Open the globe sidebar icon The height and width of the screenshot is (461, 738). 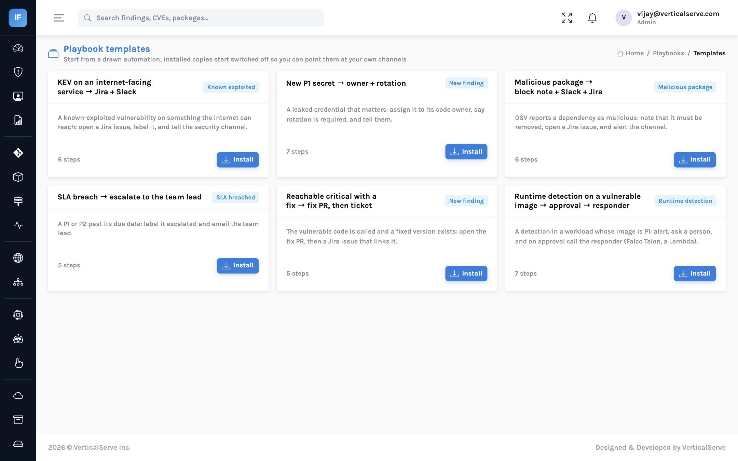click(x=18, y=258)
